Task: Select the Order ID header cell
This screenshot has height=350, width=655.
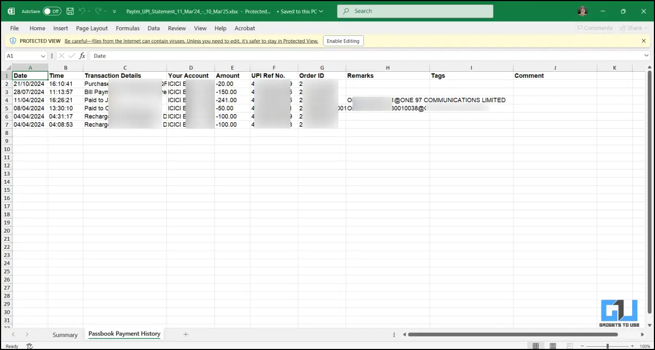Action: click(x=322, y=76)
